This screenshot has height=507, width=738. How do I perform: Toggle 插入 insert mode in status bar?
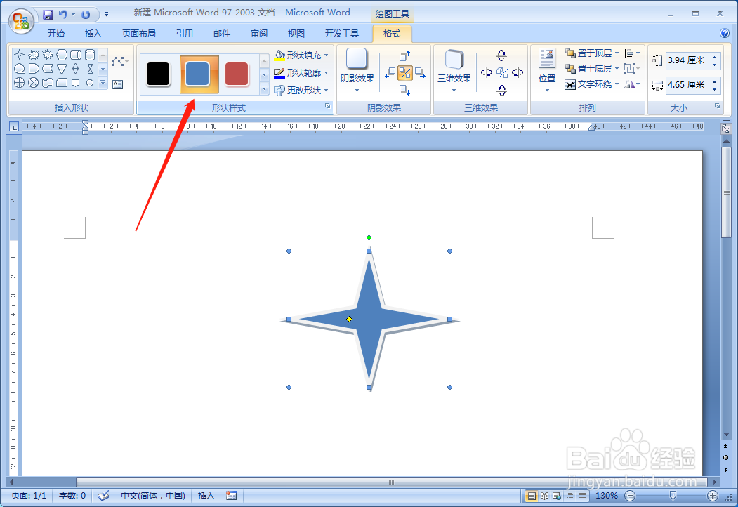[x=206, y=495]
